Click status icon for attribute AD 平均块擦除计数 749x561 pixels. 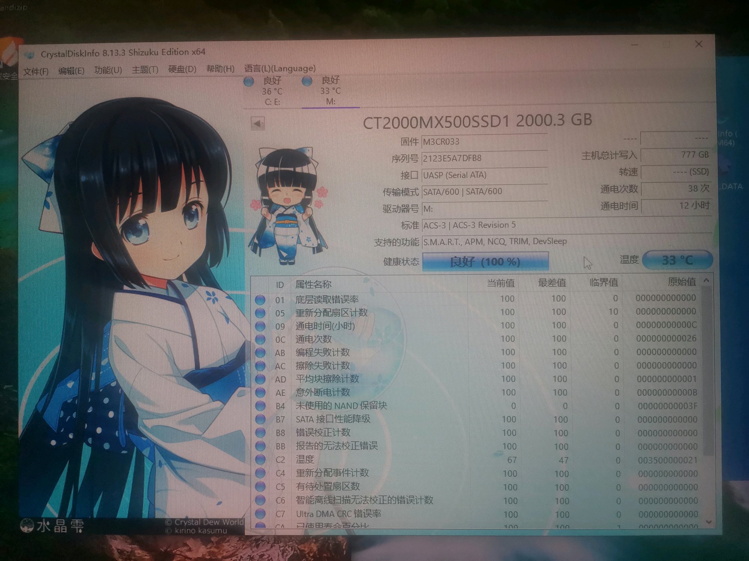click(260, 379)
